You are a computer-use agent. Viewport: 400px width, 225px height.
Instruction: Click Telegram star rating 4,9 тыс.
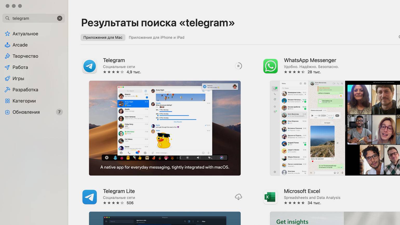[x=122, y=72]
